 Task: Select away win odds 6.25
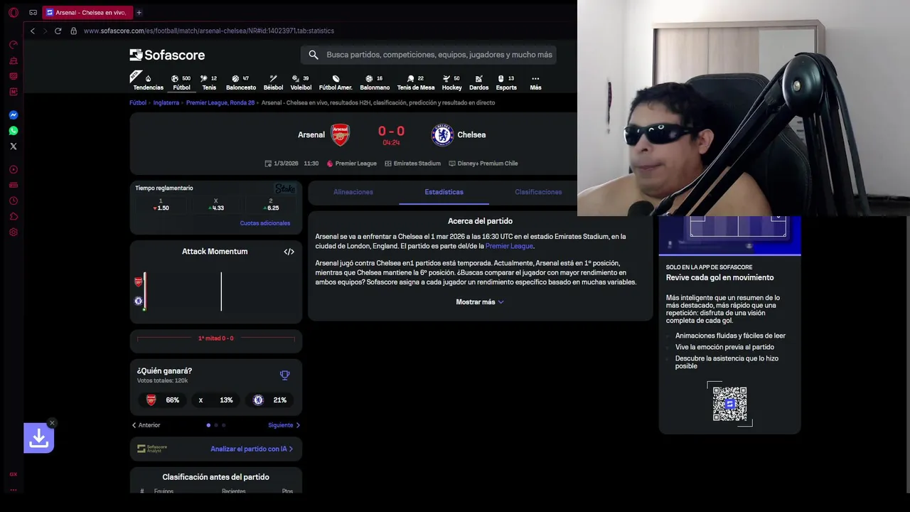[271, 205]
